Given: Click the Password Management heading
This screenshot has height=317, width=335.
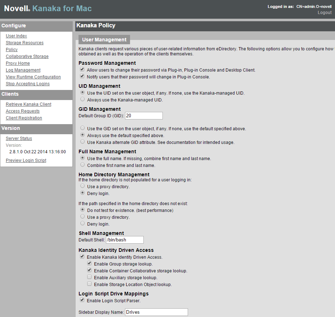Looking at the screenshot, I should click(107, 63).
